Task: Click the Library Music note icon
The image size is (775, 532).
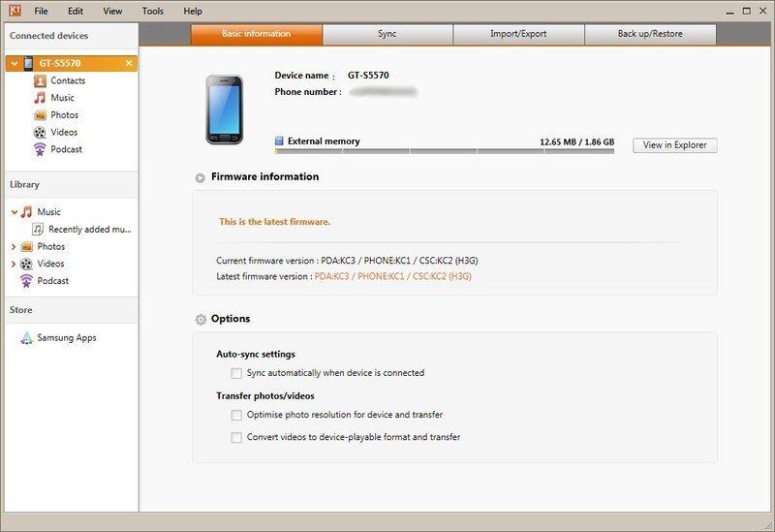Action: click(26, 212)
